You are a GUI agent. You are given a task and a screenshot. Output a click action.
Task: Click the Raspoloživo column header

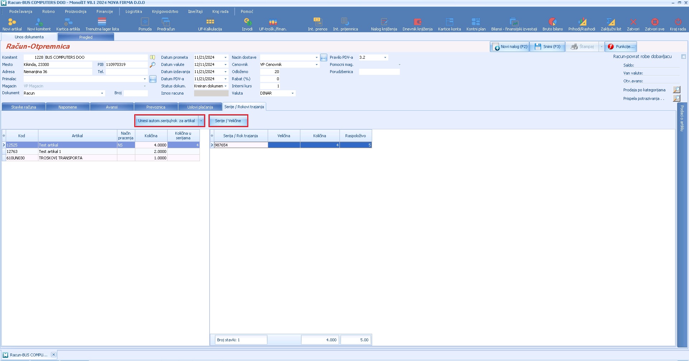[x=356, y=136]
